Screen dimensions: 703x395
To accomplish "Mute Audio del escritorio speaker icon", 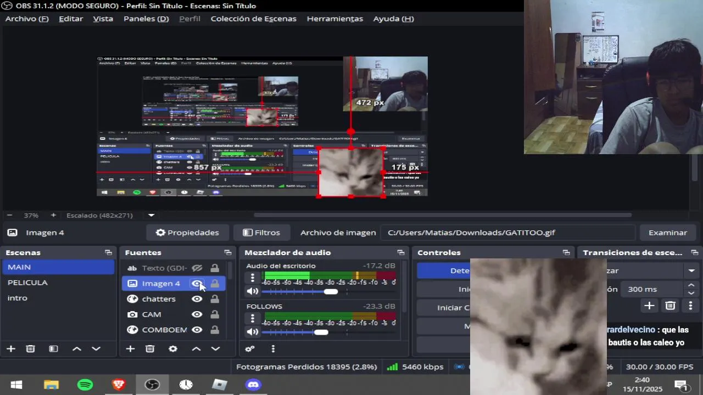I will 253,292.
